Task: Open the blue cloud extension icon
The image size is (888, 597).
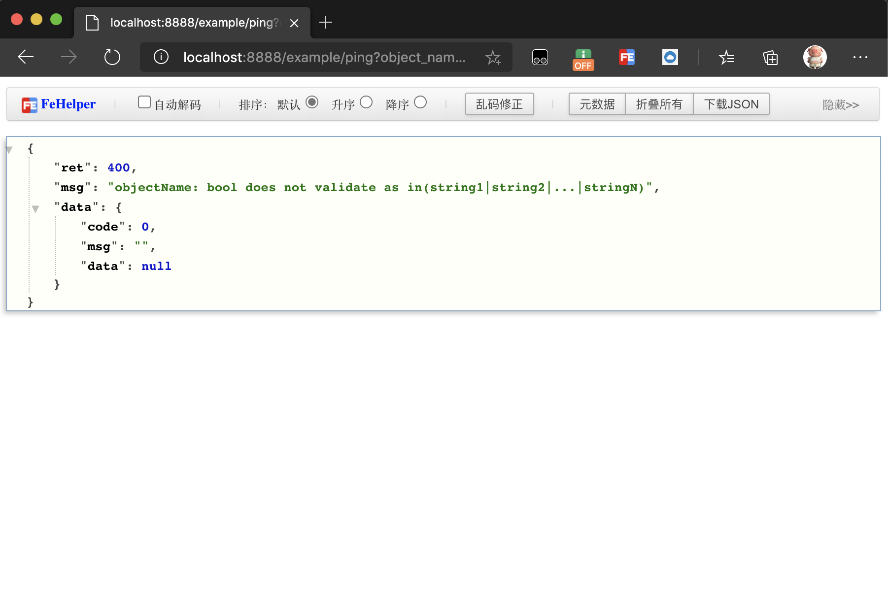Action: click(670, 58)
